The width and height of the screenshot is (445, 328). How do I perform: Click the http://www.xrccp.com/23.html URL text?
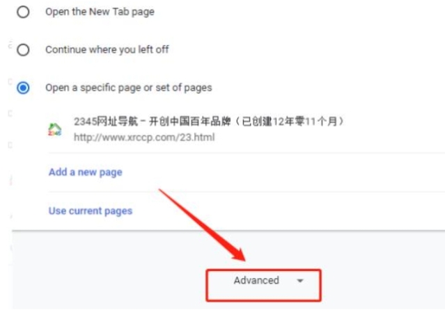(x=144, y=138)
